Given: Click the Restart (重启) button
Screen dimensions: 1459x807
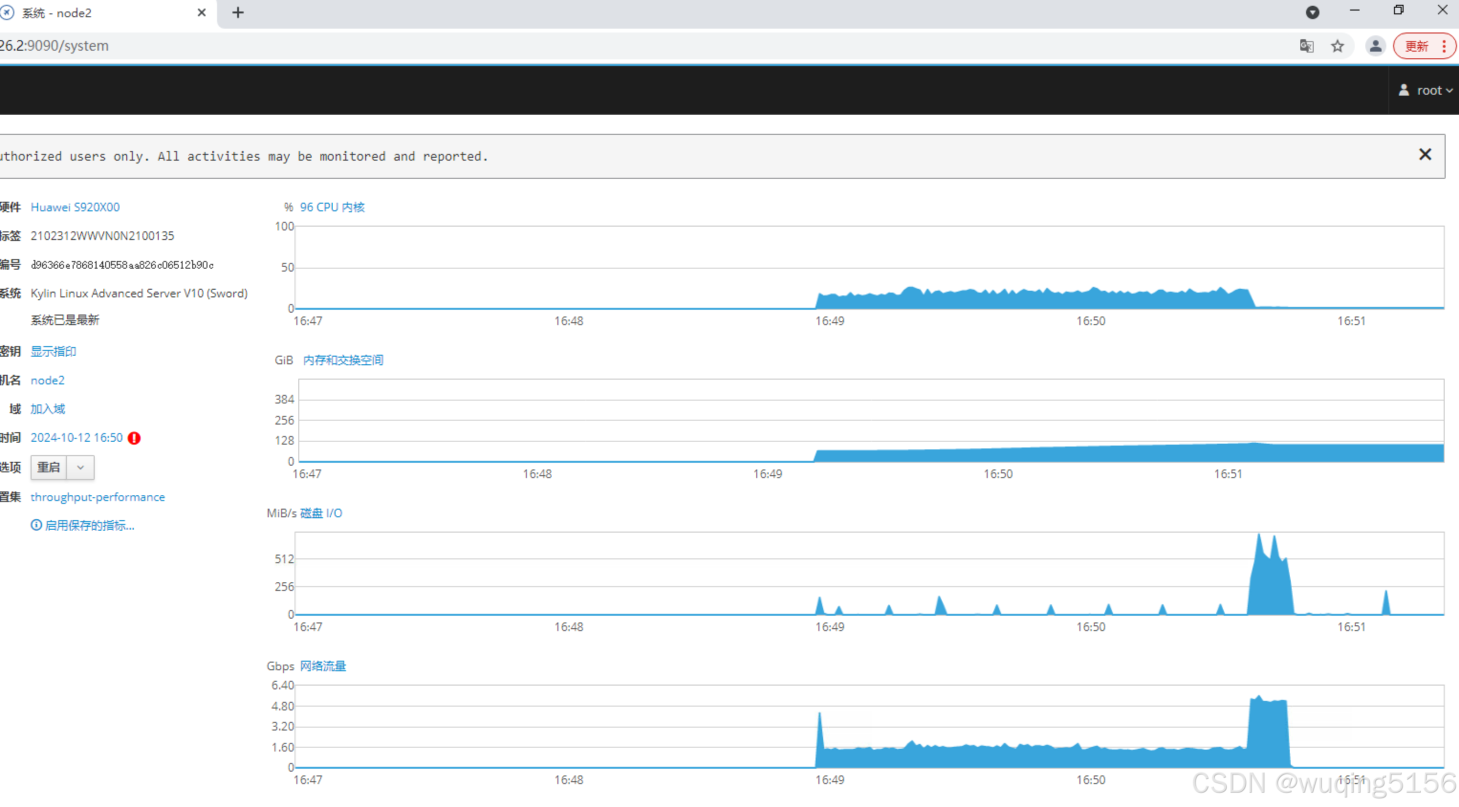Looking at the screenshot, I should pyautogui.click(x=49, y=467).
